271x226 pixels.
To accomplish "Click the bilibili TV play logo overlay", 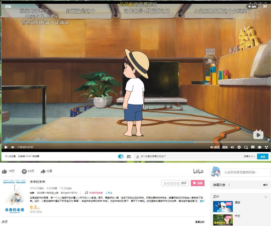I will click(x=258, y=135).
